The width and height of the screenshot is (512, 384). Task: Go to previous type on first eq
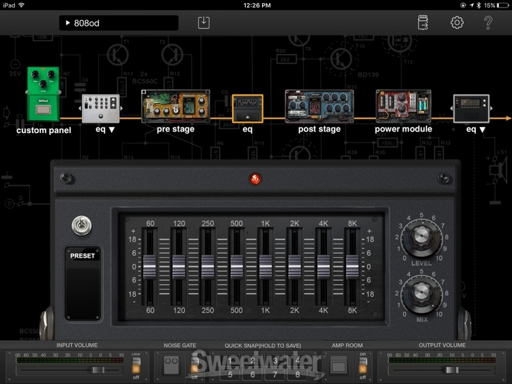[80, 108]
